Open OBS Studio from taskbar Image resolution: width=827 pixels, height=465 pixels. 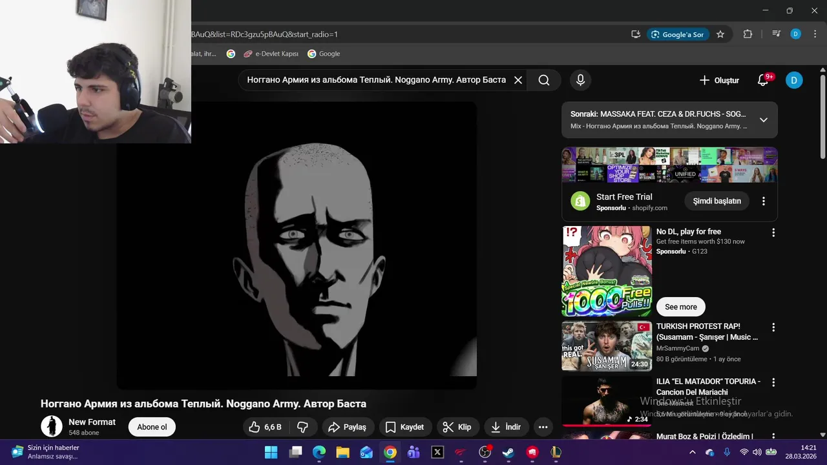pyautogui.click(x=485, y=452)
